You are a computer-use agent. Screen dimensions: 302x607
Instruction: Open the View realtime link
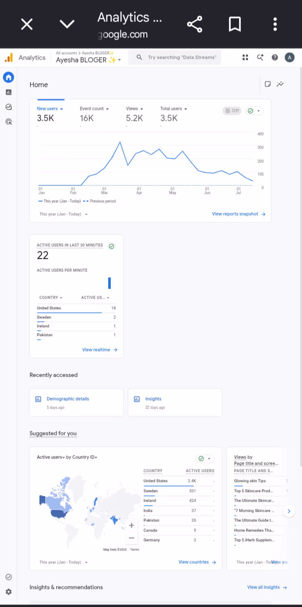[x=100, y=350]
